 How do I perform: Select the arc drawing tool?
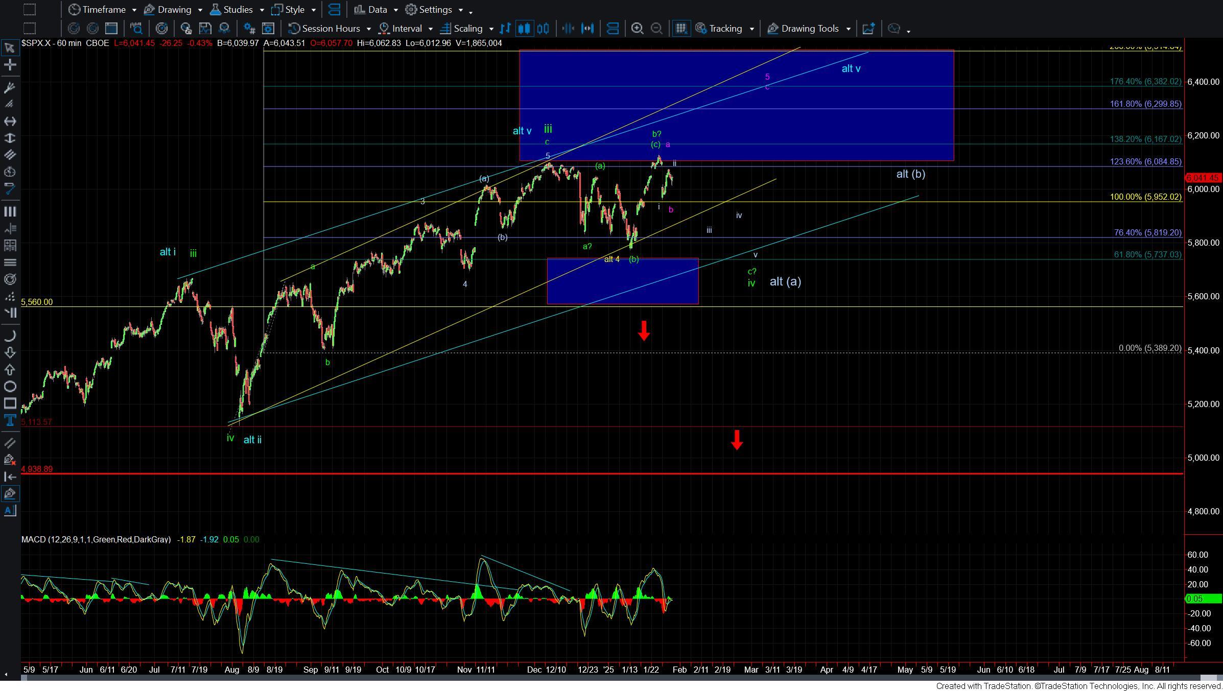(10, 336)
